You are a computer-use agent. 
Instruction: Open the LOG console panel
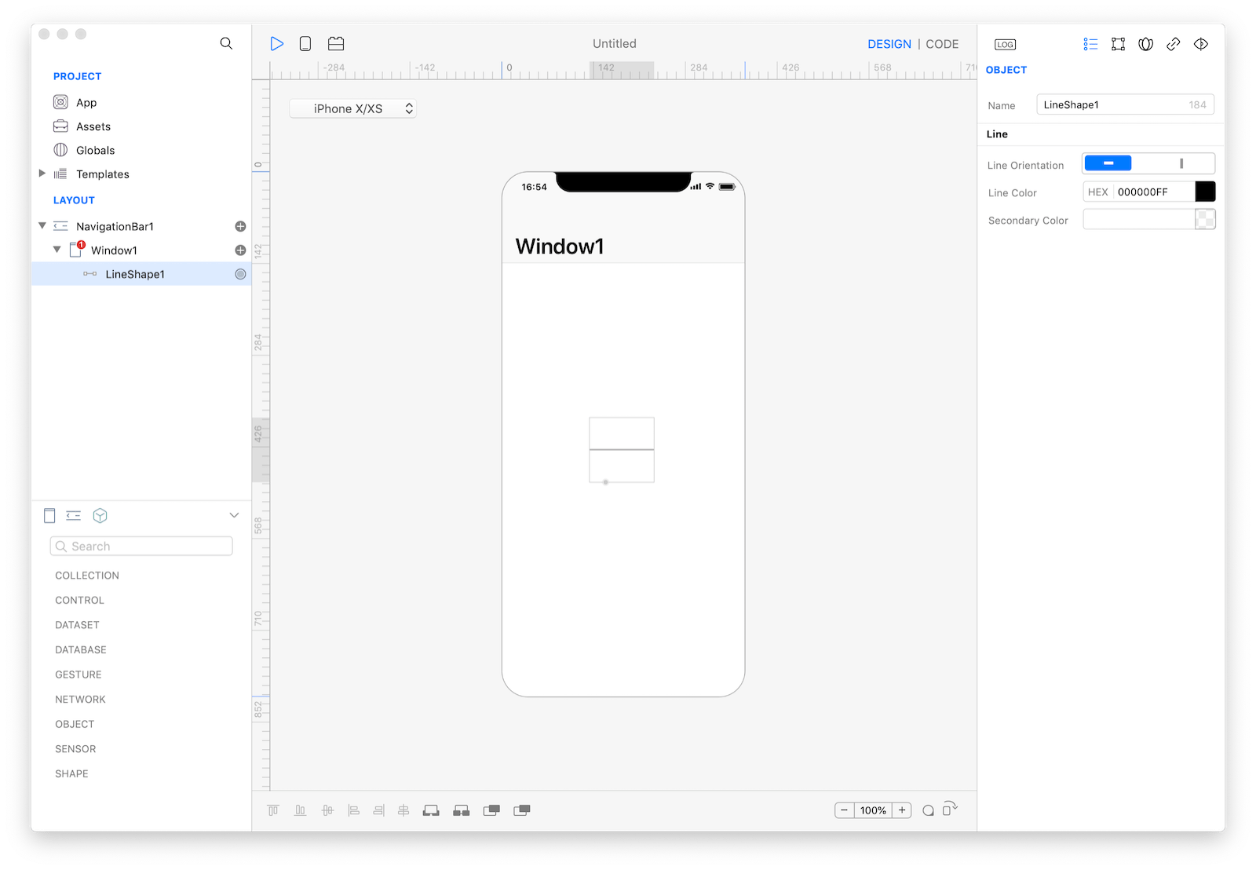pos(1005,45)
